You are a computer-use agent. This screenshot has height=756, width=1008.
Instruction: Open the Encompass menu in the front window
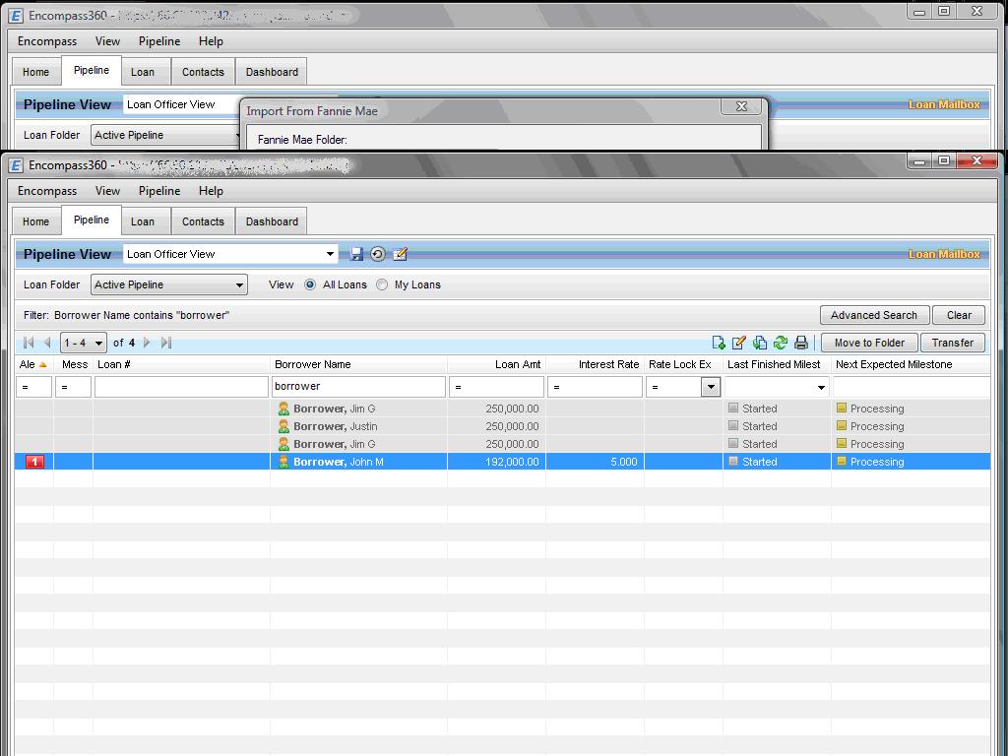(x=47, y=191)
